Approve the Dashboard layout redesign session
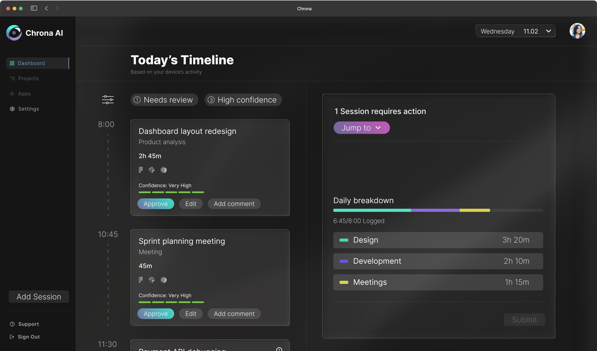This screenshot has width=597, height=351. coord(156,204)
